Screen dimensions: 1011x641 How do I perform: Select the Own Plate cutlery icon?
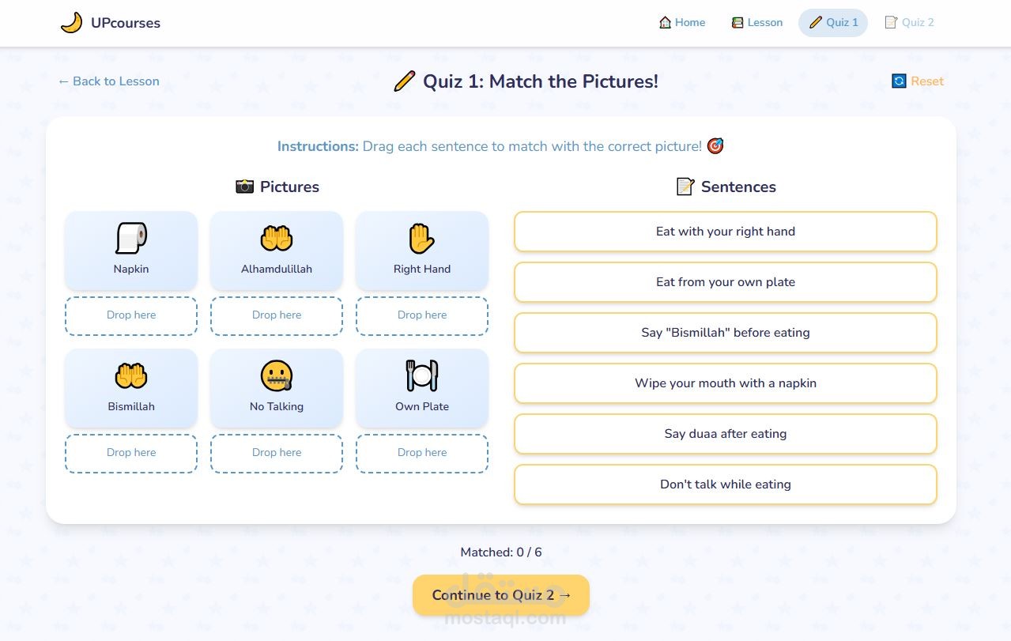422,376
